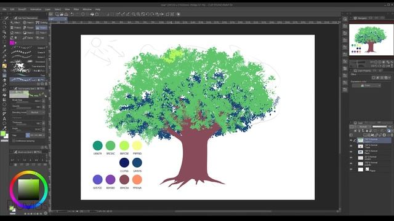This screenshot has height=221, width=394.
Task: Select the Ruler tool icon
Action: (4, 114)
